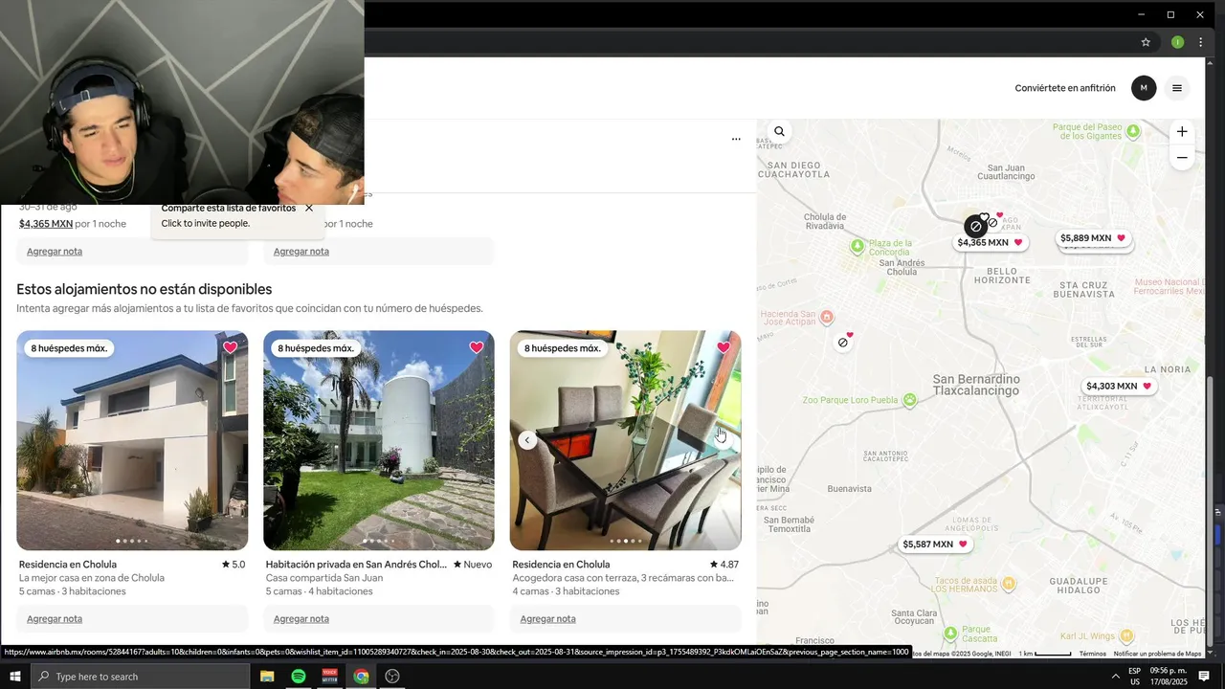The height and width of the screenshot is (689, 1225).
Task: Open $5,889 MXN map price marker
Action: coord(1094,238)
